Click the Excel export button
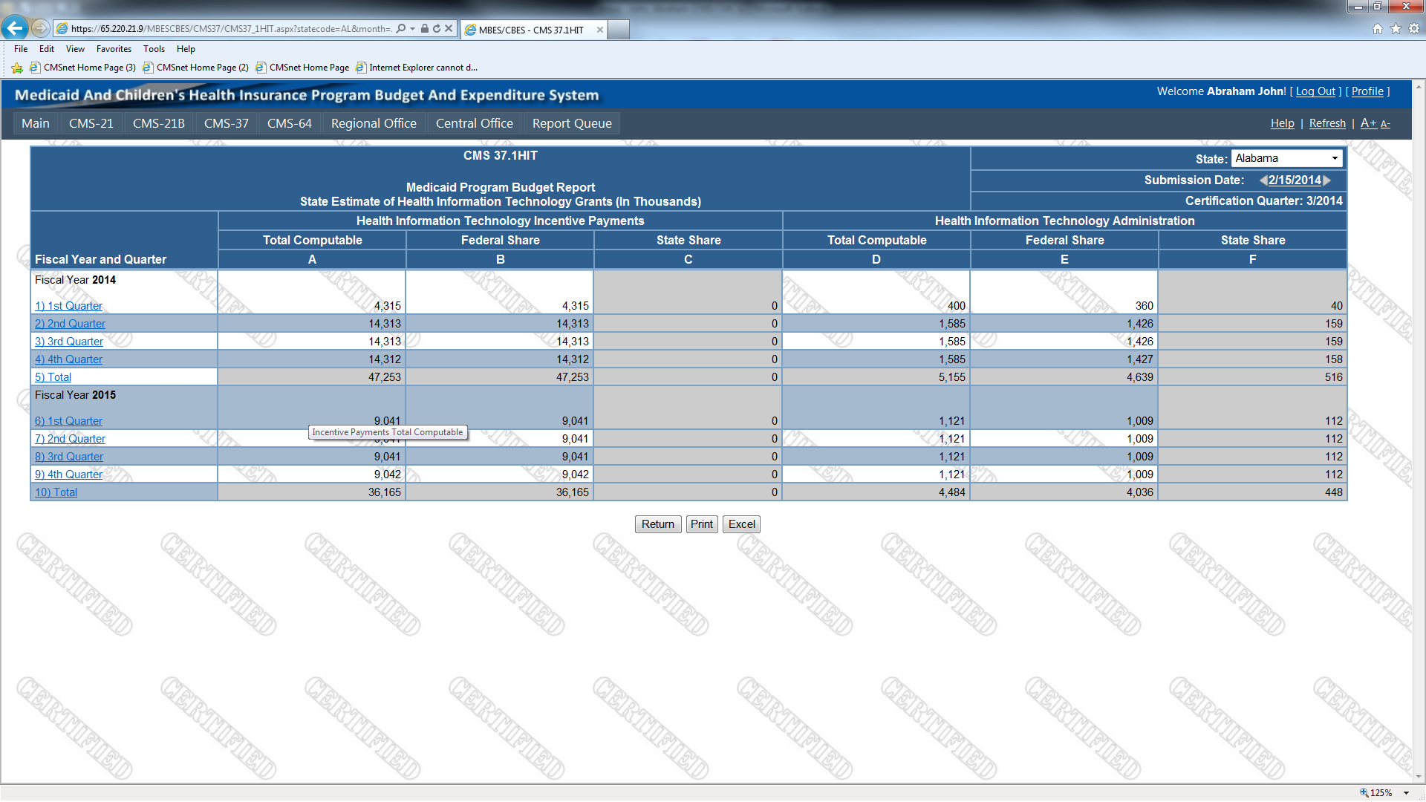This screenshot has height=802, width=1426. pyautogui.click(x=741, y=524)
